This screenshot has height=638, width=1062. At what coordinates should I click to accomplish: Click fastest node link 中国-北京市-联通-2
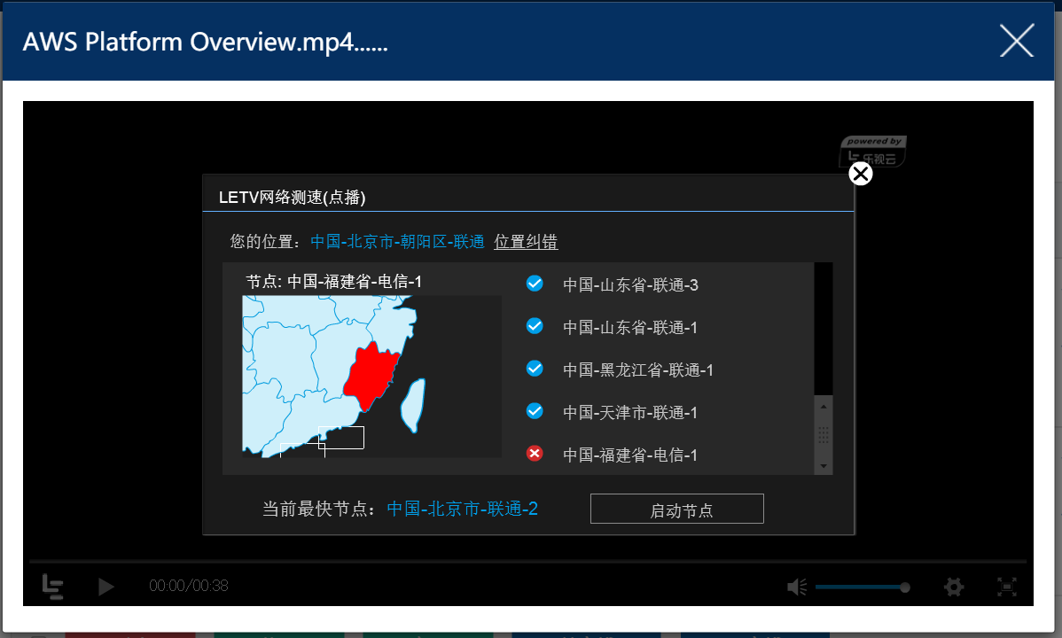coord(463,509)
